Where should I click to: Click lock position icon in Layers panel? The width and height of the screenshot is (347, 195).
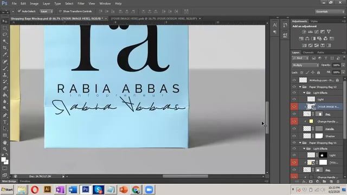tap(313, 72)
